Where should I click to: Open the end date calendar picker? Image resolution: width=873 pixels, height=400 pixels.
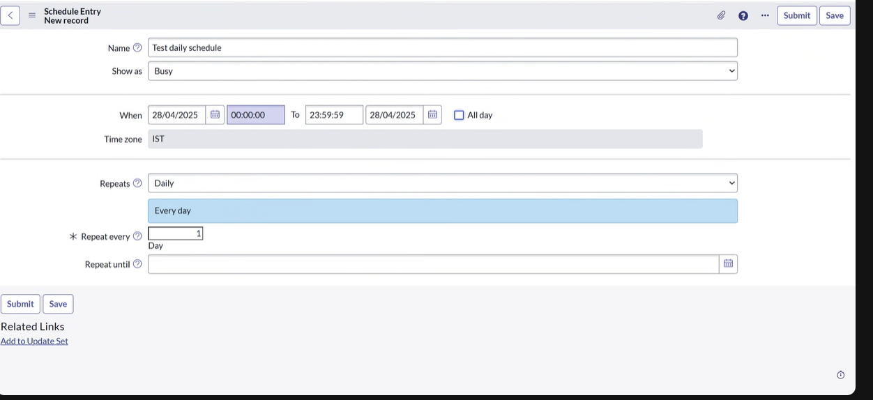click(432, 115)
